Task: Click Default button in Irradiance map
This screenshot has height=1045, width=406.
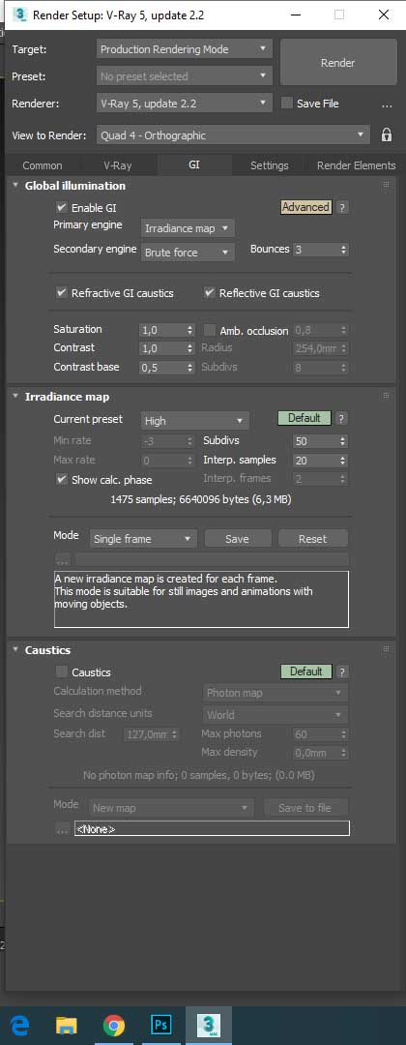Action: 304,418
